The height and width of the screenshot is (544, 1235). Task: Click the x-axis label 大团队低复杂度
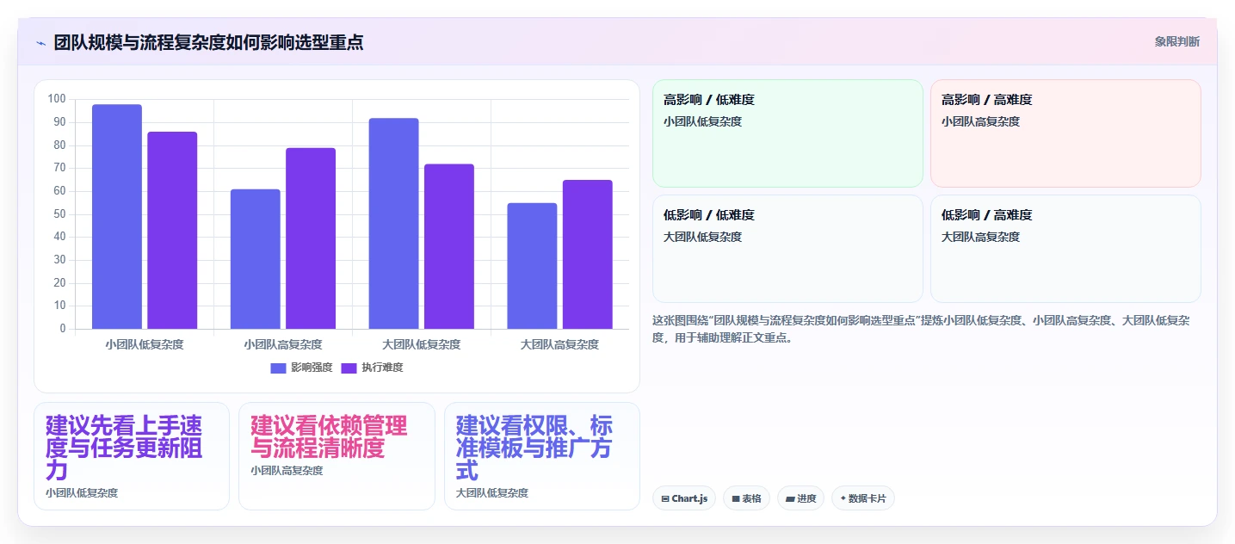(x=422, y=344)
